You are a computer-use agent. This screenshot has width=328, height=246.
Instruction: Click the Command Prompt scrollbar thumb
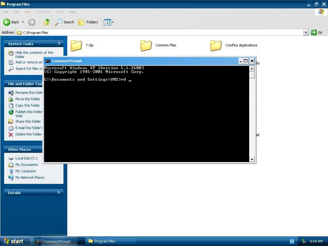pyautogui.click(x=252, y=75)
